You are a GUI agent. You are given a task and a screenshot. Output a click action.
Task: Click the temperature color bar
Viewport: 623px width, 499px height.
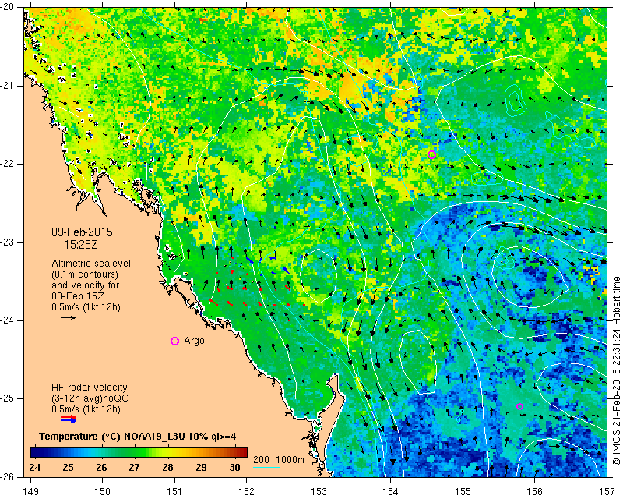pyautogui.click(x=139, y=452)
